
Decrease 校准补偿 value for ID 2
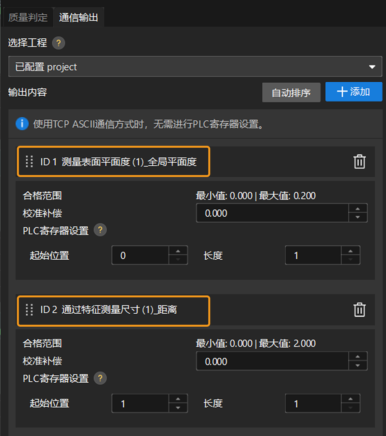(358, 365)
